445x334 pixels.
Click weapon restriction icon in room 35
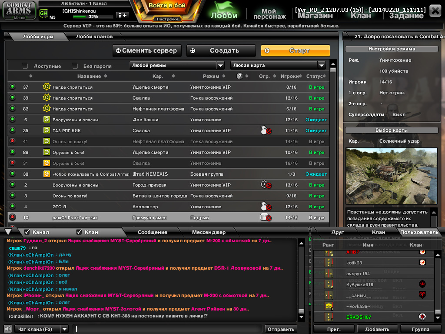coord(266,130)
